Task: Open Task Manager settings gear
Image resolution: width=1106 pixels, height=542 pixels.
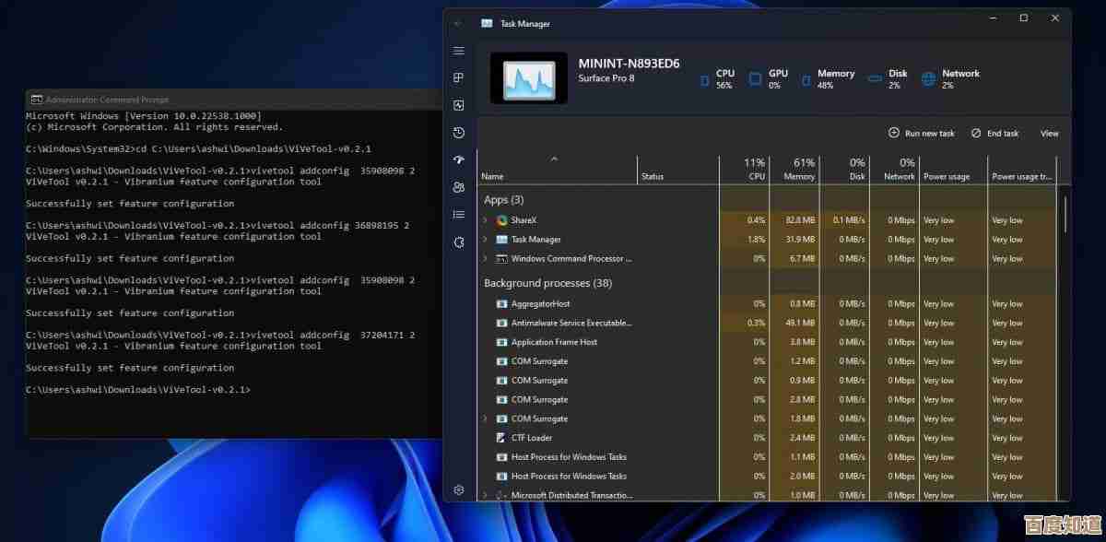Action: [458, 489]
